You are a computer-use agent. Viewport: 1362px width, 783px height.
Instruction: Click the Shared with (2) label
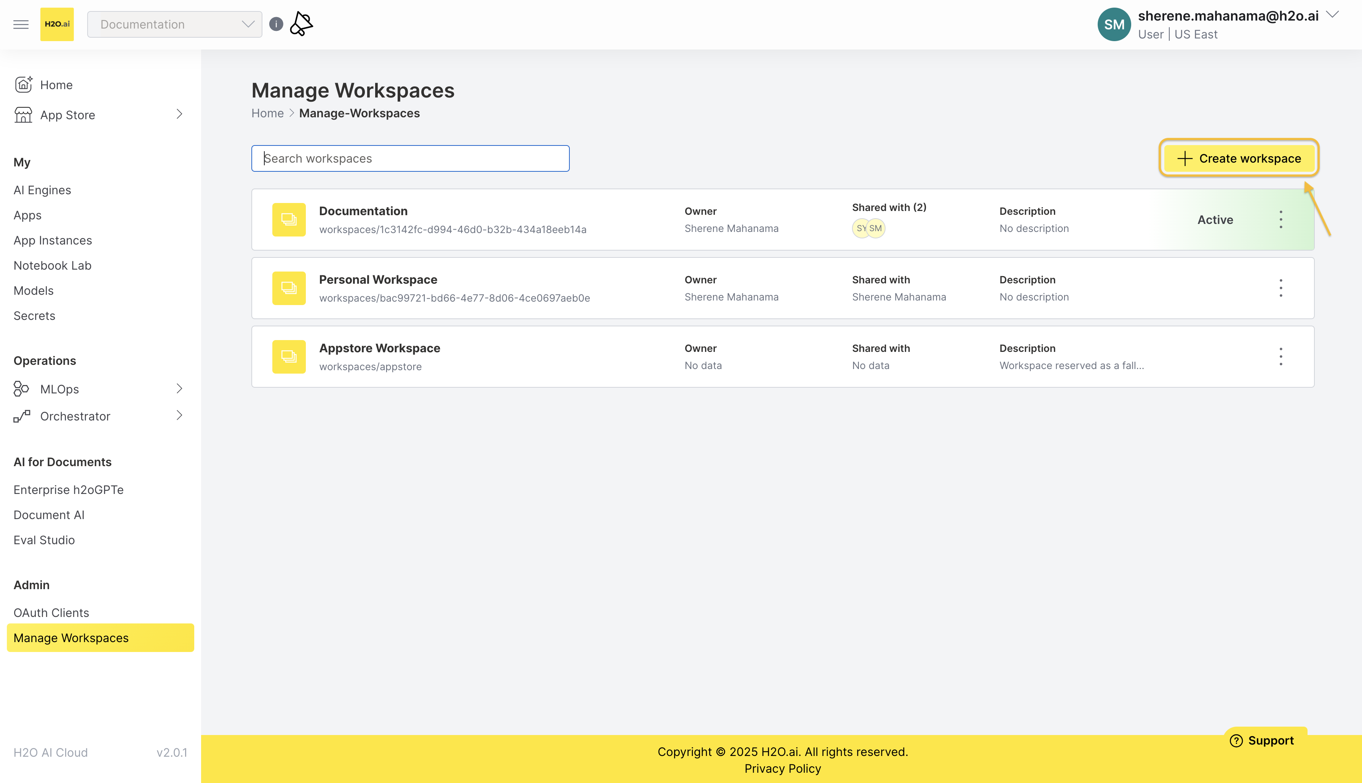pyautogui.click(x=889, y=207)
